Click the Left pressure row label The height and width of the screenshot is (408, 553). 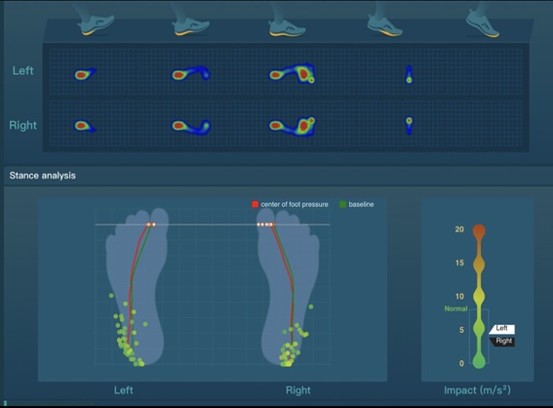[23, 70]
